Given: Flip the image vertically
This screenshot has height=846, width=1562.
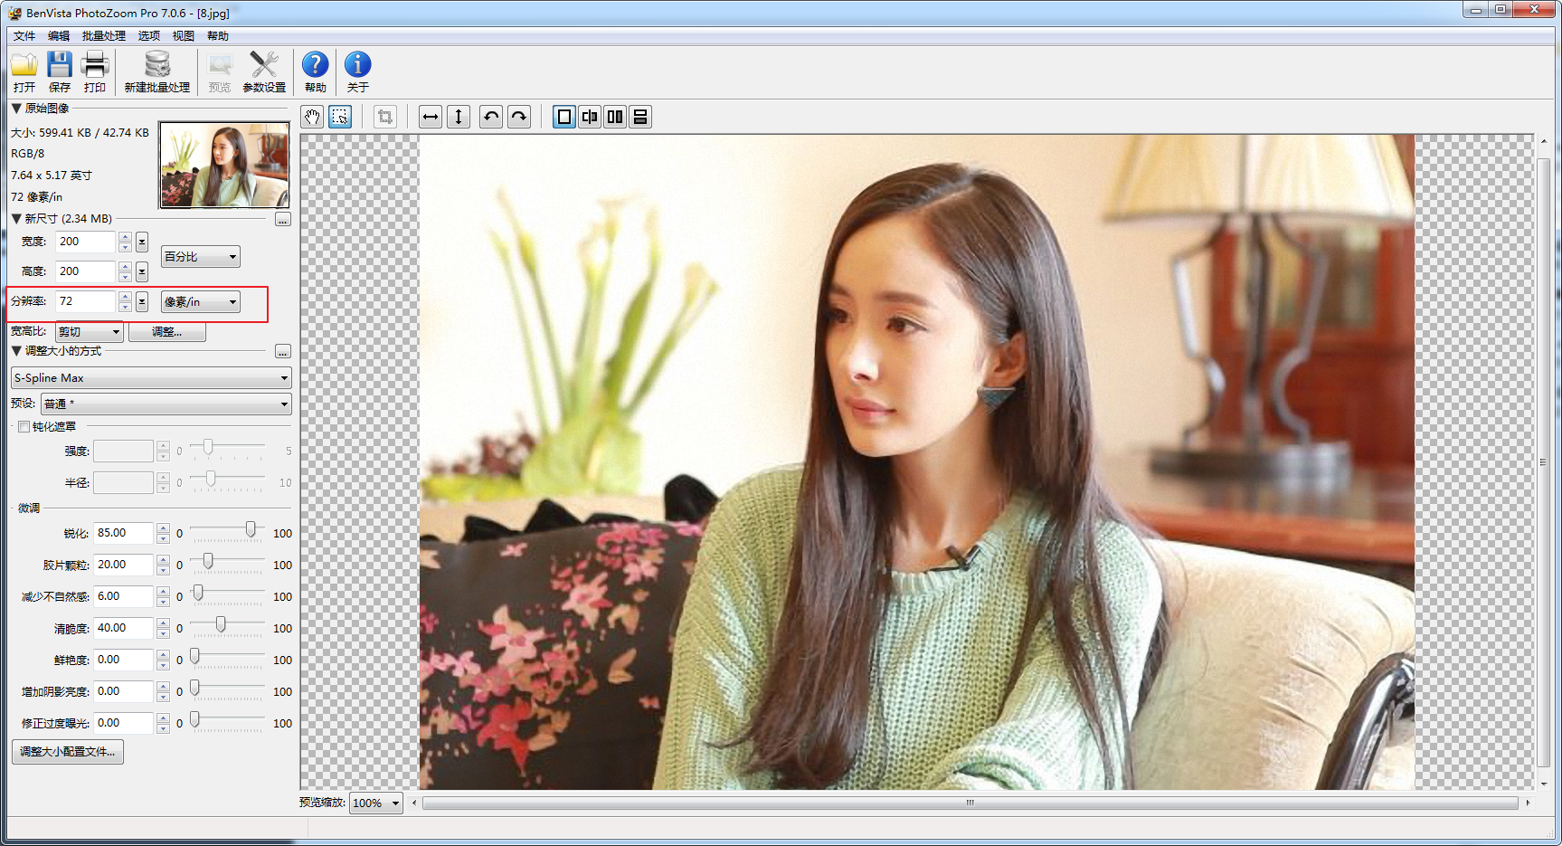Looking at the screenshot, I should (459, 117).
